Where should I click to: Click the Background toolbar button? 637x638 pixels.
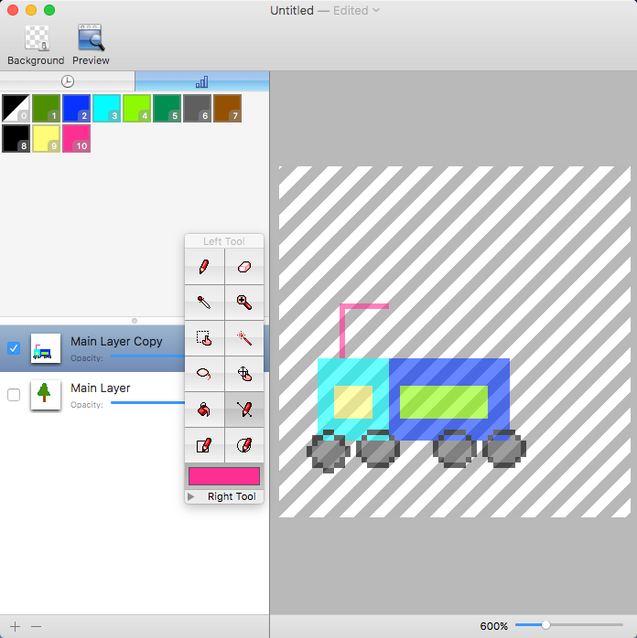[x=36, y=46]
